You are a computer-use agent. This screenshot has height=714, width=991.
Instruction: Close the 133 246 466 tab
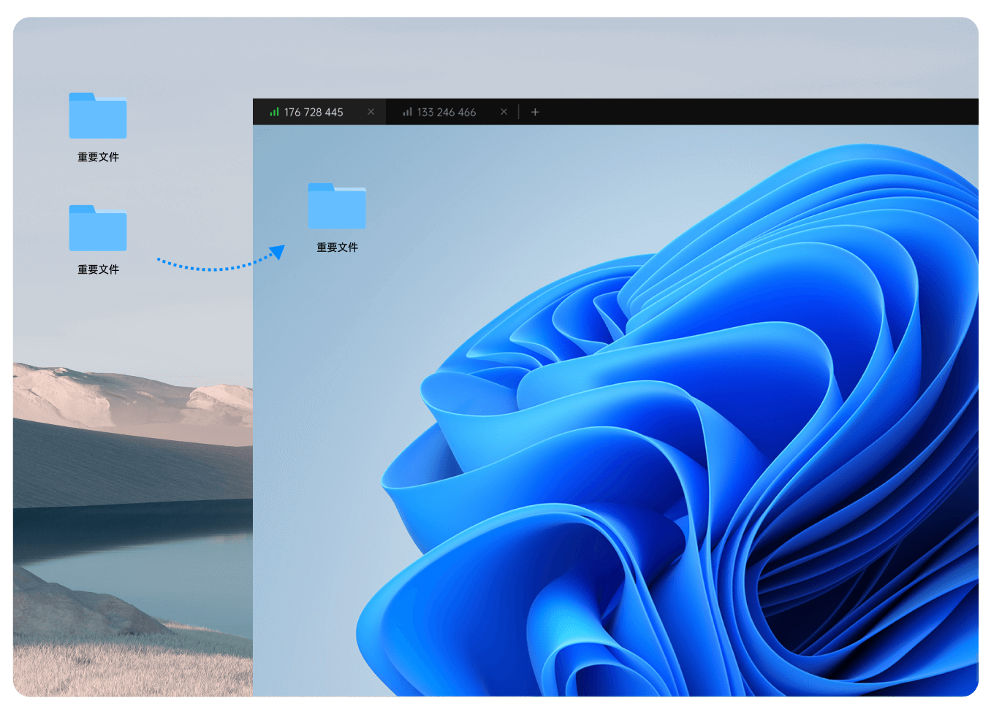click(504, 112)
